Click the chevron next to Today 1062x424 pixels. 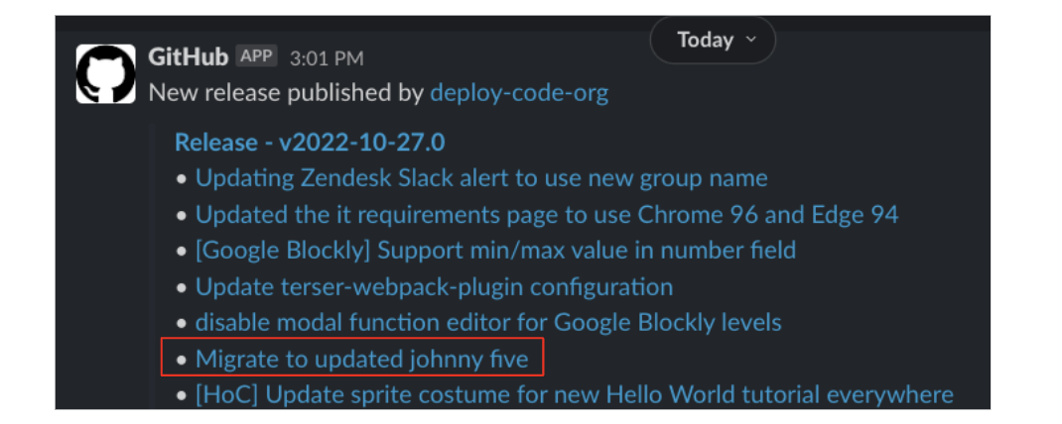[x=750, y=40]
